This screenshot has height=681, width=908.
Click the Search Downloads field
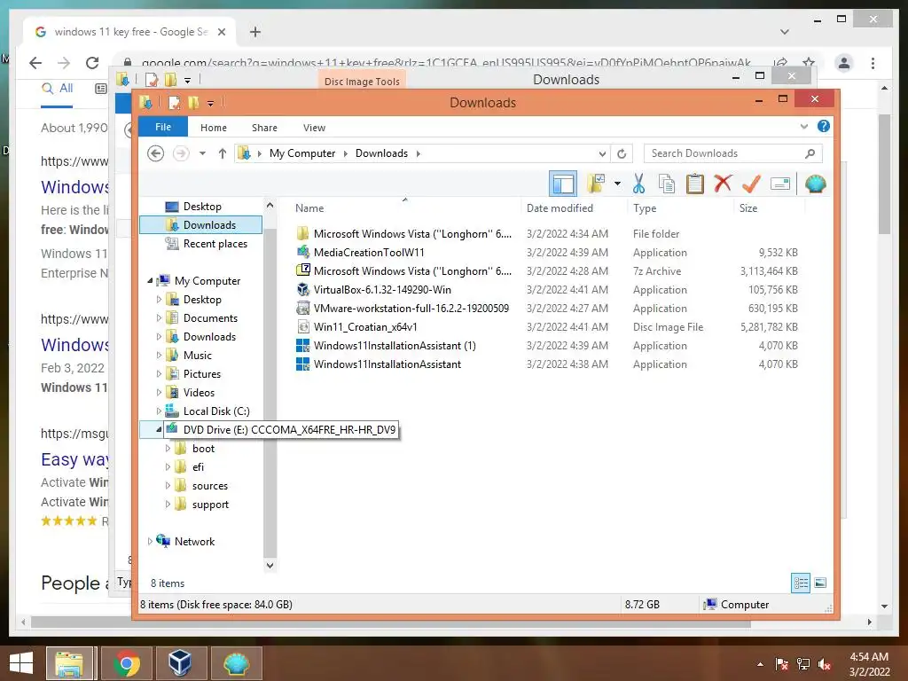tap(732, 153)
